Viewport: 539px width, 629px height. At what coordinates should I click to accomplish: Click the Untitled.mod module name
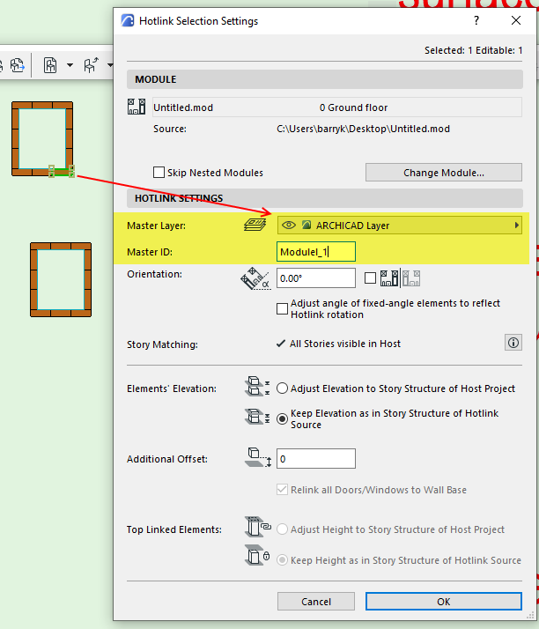tap(183, 107)
